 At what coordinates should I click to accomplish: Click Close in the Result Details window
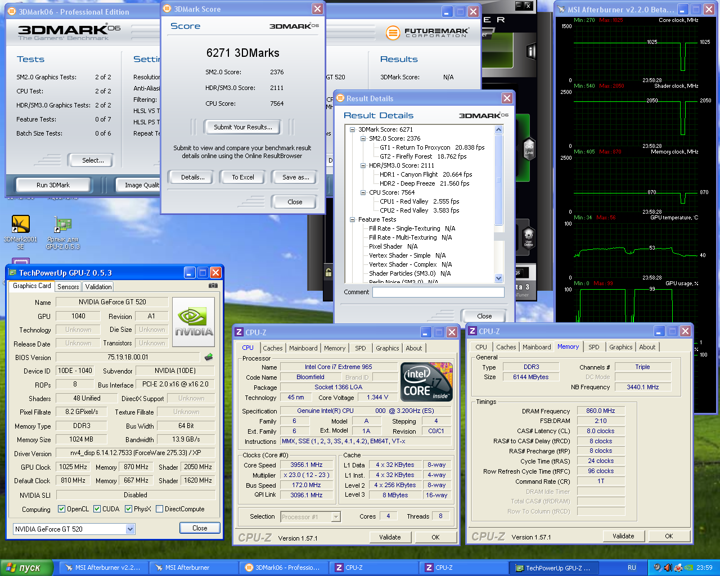pos(484,316)
